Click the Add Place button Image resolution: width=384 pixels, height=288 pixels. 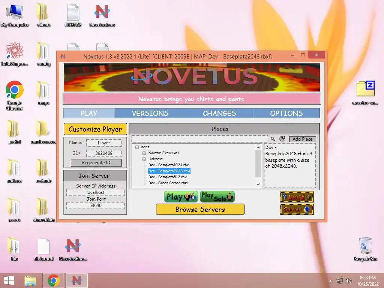pyautogui.click(x=303, y=139)
